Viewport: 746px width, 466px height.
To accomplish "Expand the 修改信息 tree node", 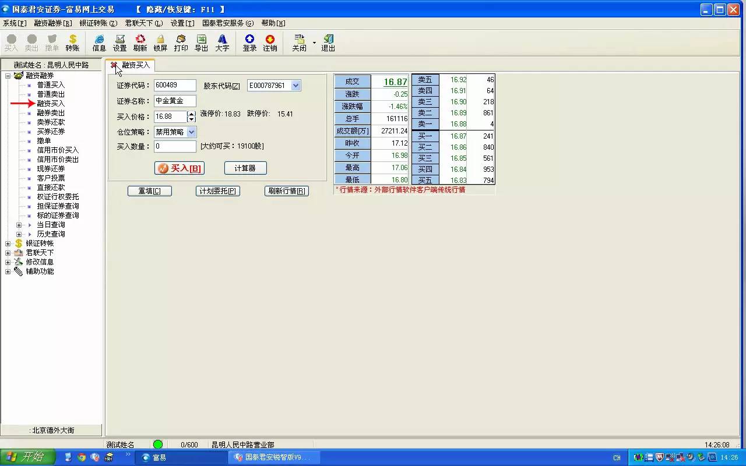I will pos(8,262).
